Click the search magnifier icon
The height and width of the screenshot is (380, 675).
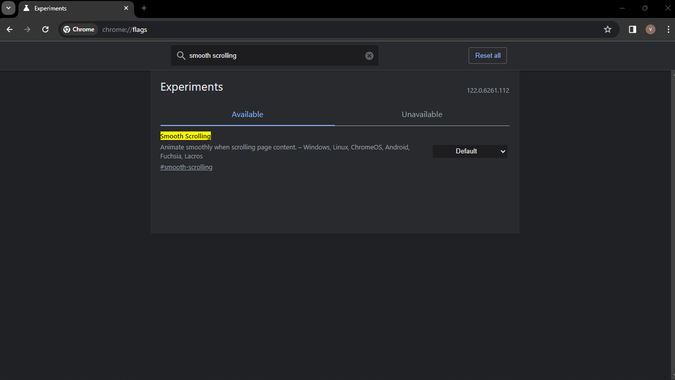[x=181, y=55]
